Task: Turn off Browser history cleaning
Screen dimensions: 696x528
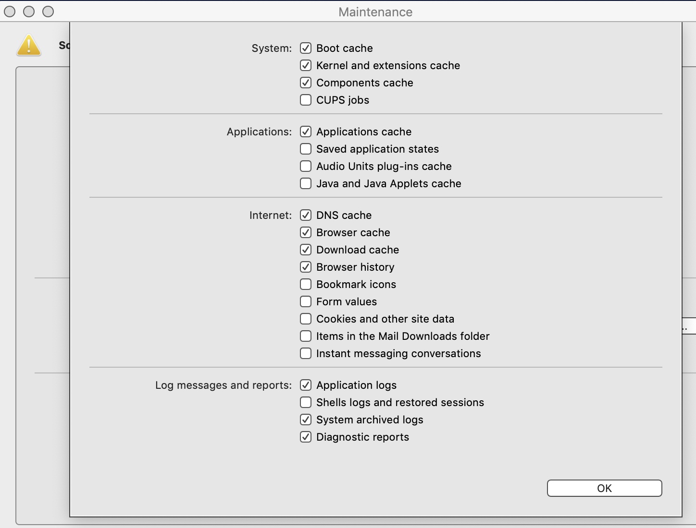Action: tap(306, 267)
